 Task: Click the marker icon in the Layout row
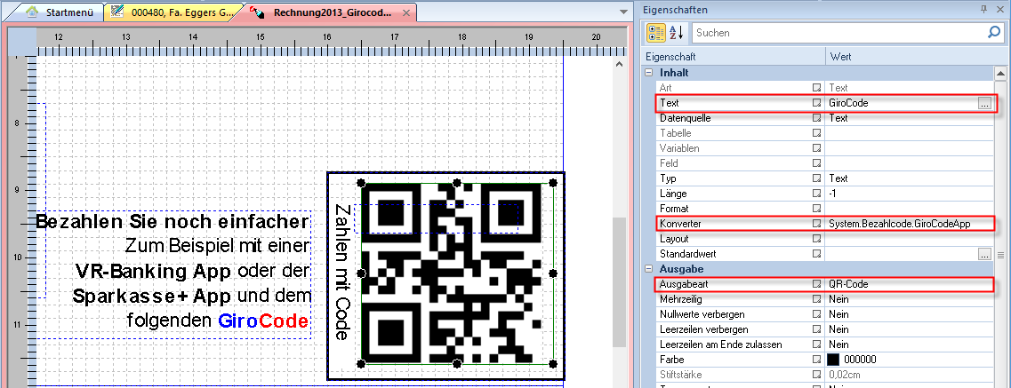click(x=817, y=239)
